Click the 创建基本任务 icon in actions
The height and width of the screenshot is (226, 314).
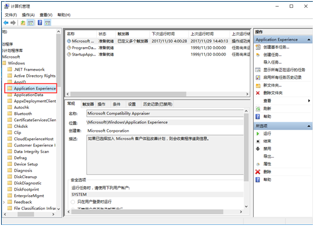tap(258, 47)
